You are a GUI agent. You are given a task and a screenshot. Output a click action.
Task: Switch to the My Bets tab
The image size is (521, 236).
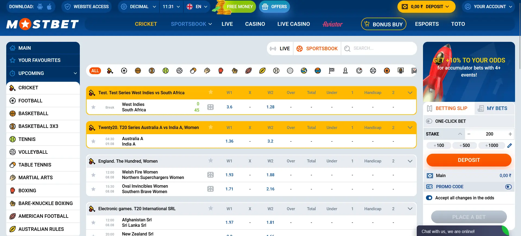495,108
